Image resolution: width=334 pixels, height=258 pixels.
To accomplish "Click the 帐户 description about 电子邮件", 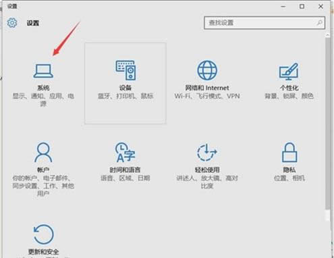I will (43, 186).
